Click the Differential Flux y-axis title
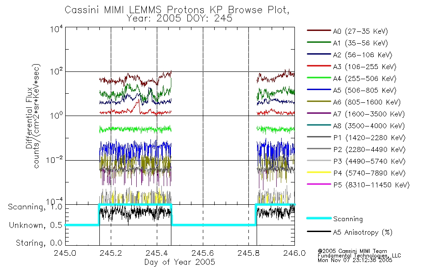Screen dimensions: 433x273 tap(29, 118)
